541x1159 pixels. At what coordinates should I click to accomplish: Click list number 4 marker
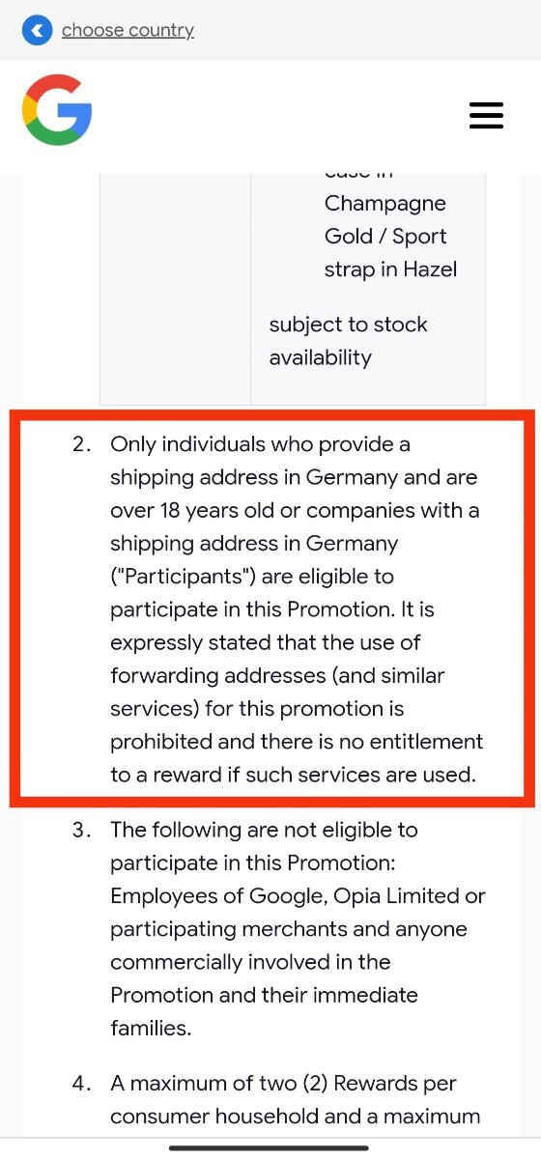tap(82, 1084)
